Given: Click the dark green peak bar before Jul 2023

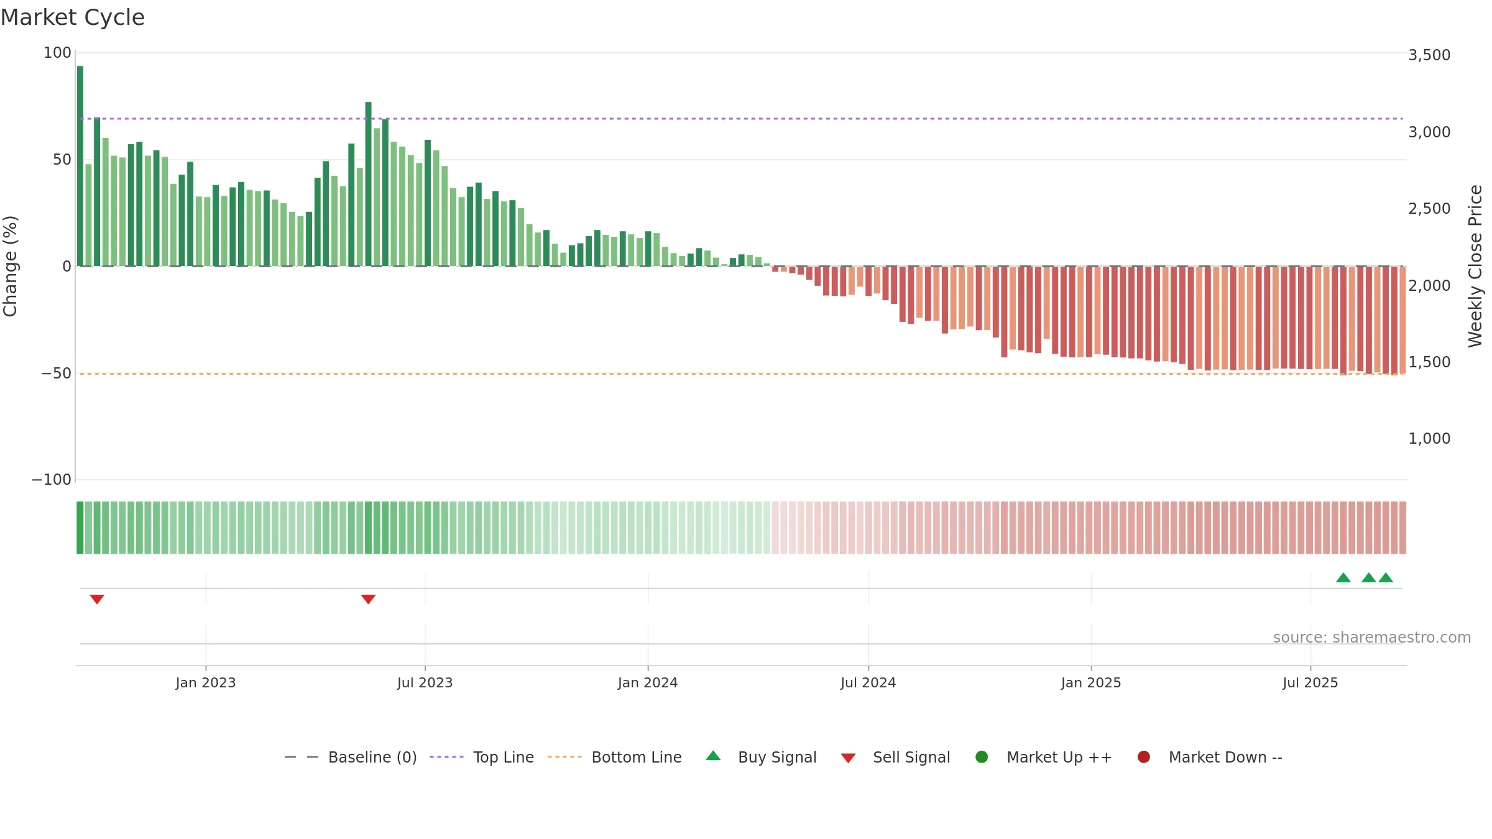Looking at the screenshot, I should click(368, 184).
